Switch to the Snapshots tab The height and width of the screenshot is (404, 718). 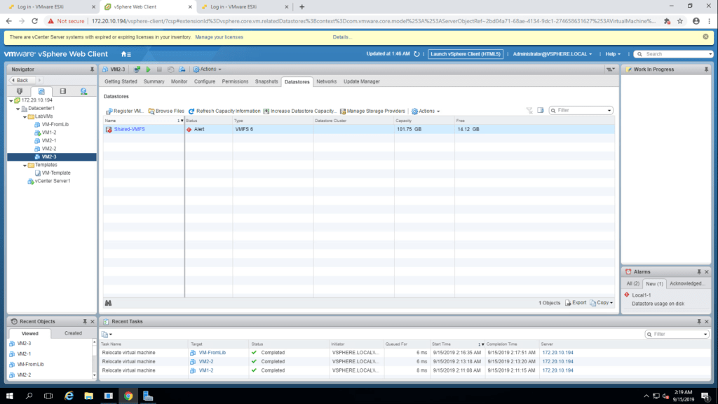[x=266, y=81]
